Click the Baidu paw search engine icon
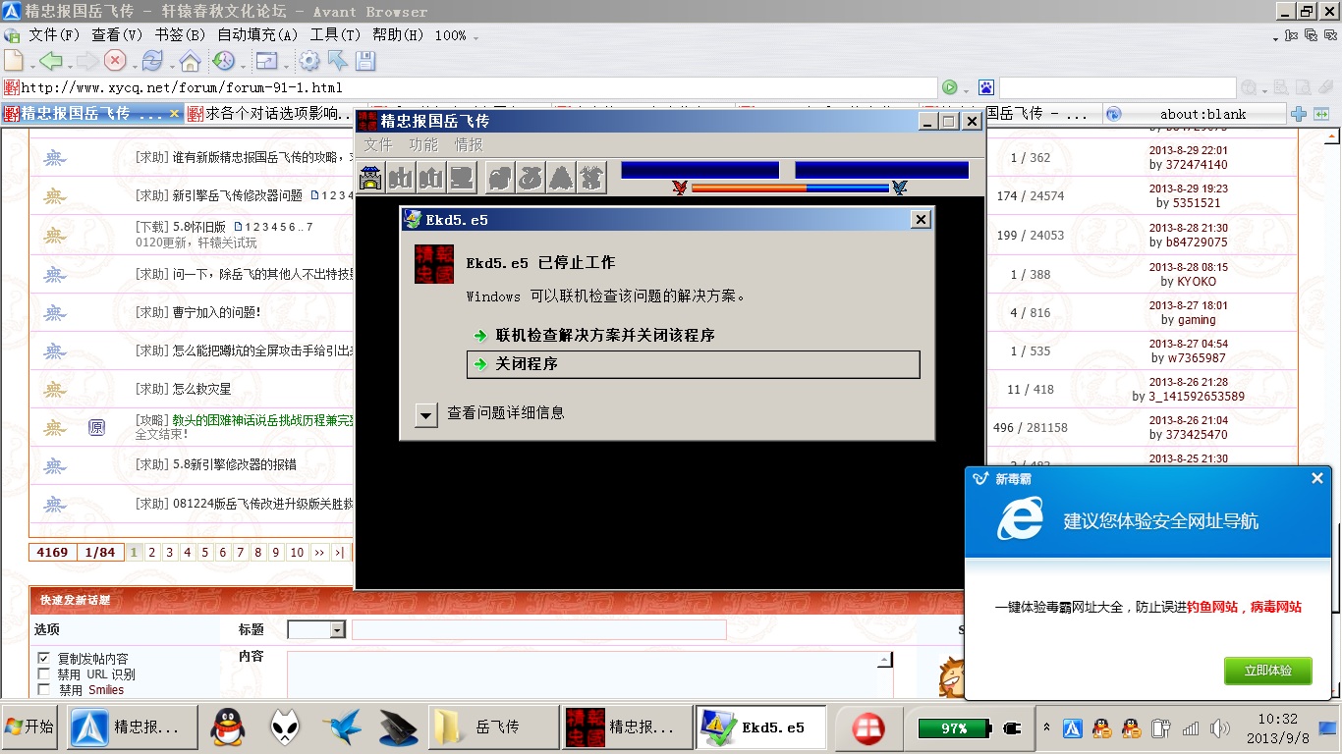 (986, 87)
